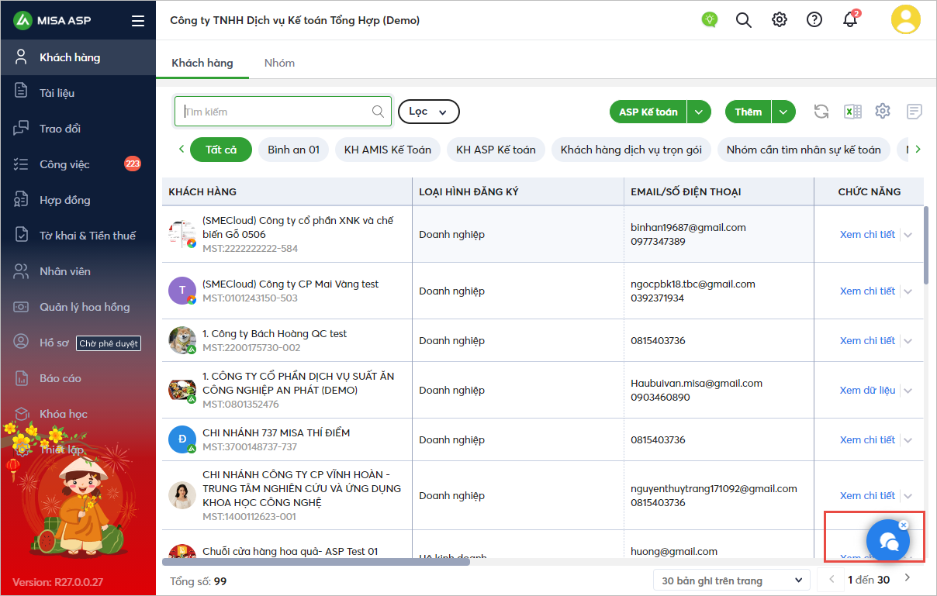937x596 pixels.
Task: Click the Công ty CP Mai Vàng avatar
Action: click(182, 291)
